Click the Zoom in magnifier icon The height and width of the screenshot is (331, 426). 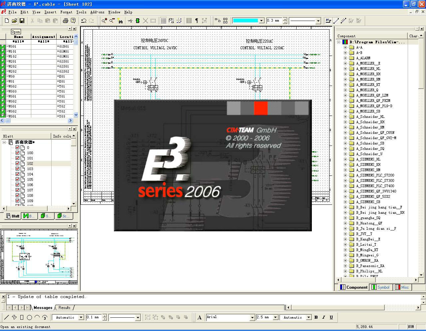click(105, 21)
